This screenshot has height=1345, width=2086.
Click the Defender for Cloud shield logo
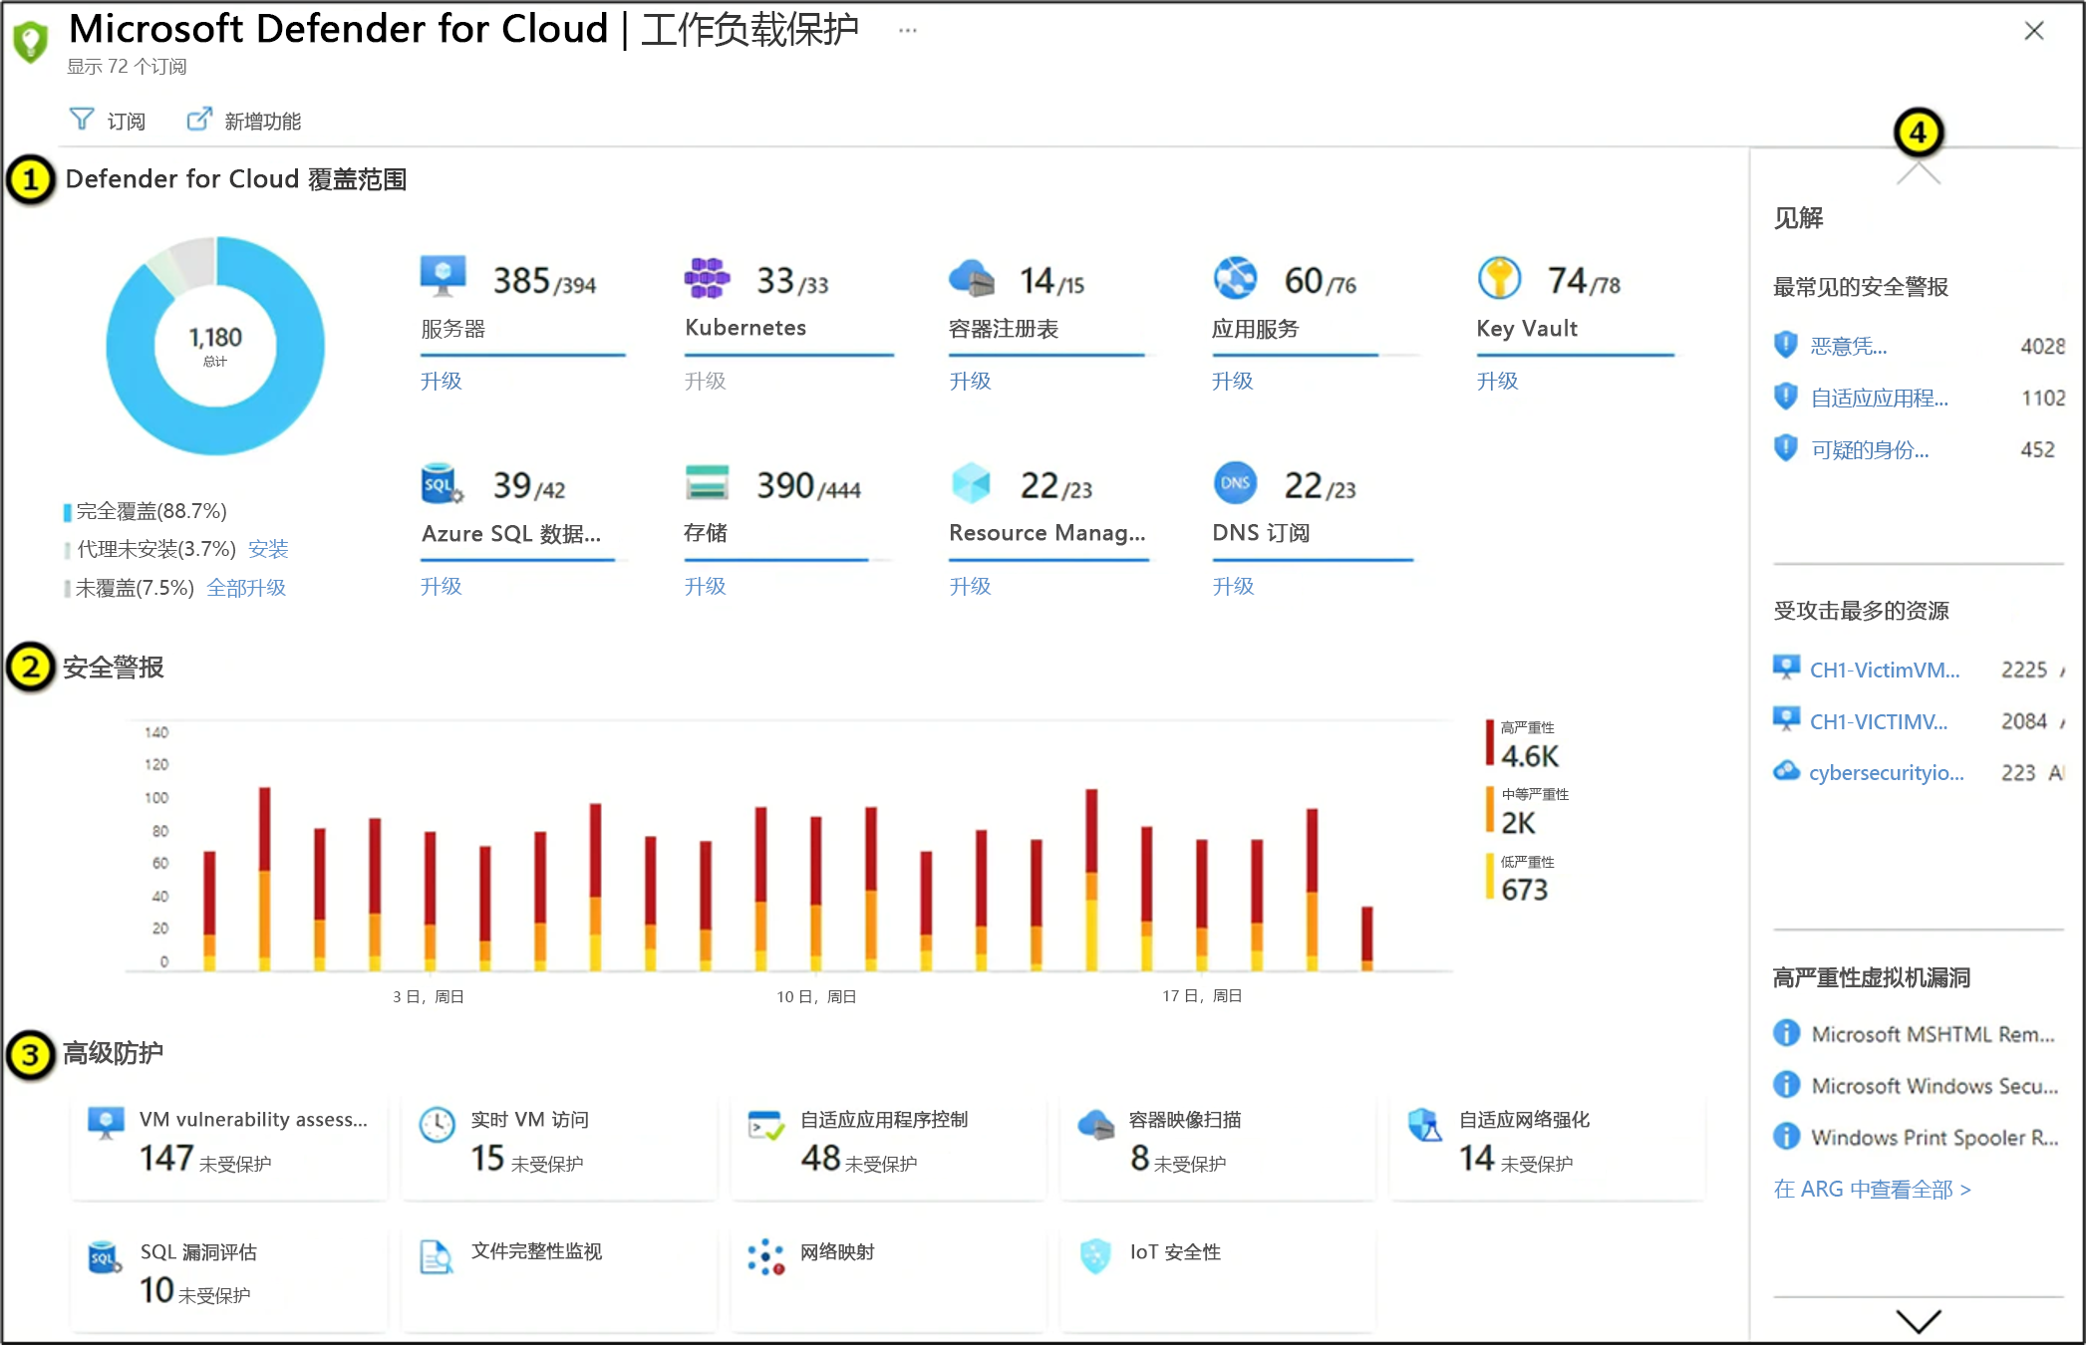[x=31, y=42]
